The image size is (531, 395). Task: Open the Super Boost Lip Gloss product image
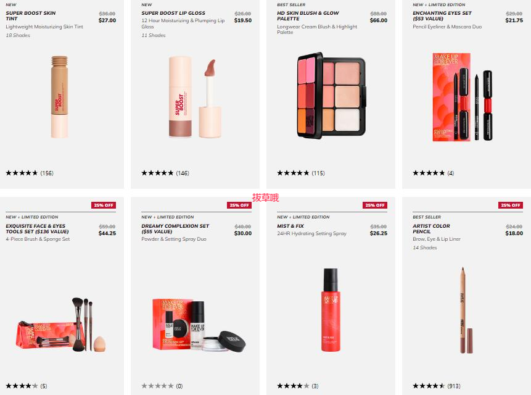[x=195, y=98]
